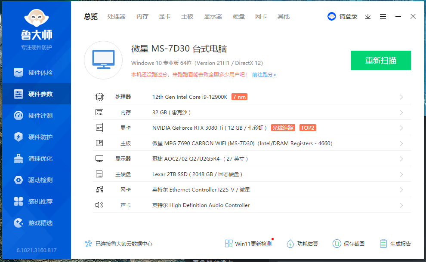Click 请登录 to sign in

point(348,16)
